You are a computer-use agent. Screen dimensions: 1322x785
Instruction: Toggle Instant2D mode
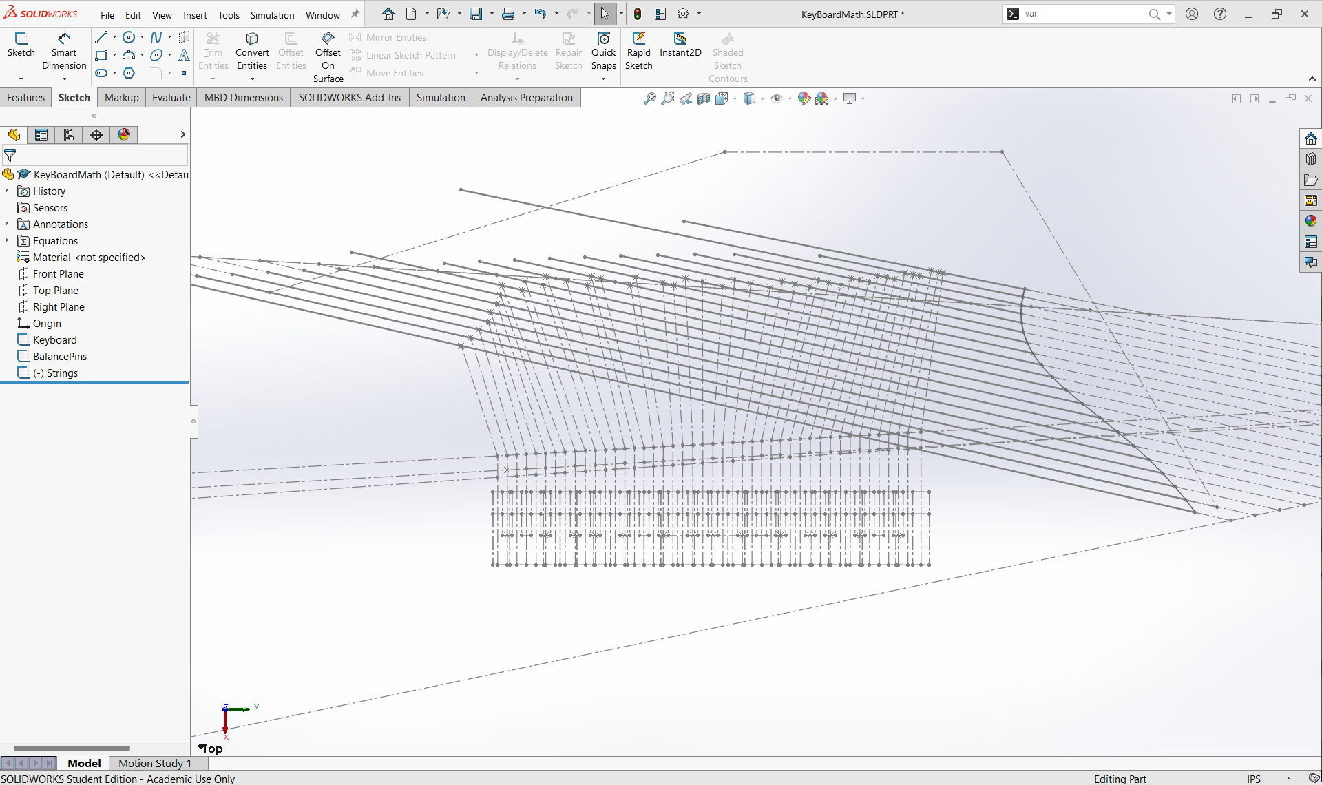point(680,45)
